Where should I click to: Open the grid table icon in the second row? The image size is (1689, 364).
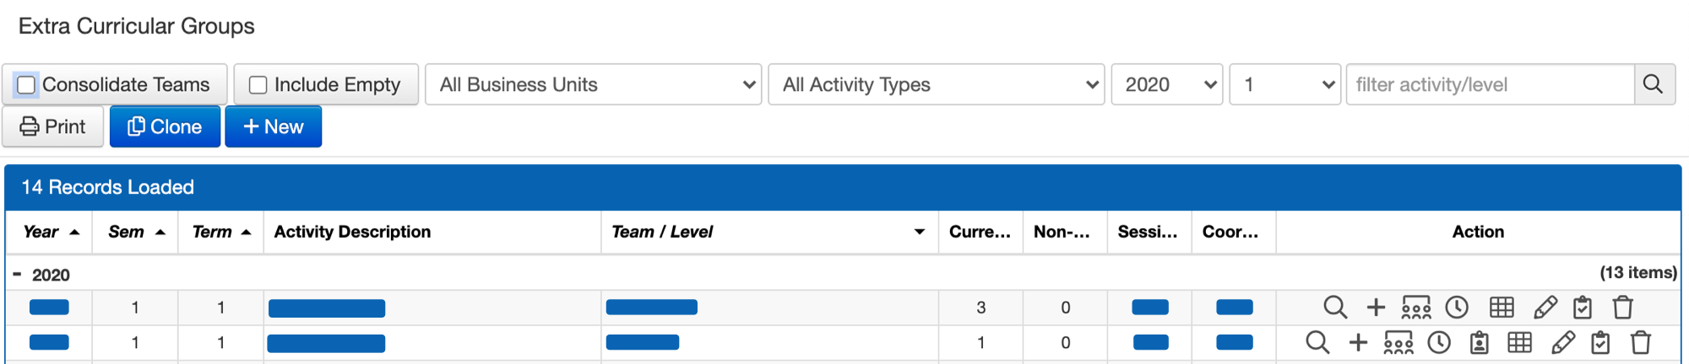pos(1519,343)
